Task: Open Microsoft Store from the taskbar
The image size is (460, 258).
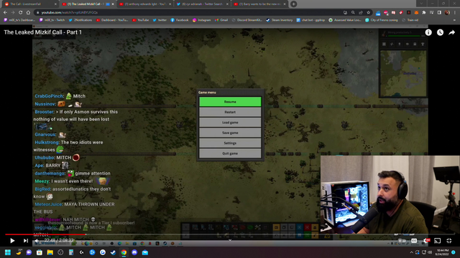Action: tap(40, 252)
